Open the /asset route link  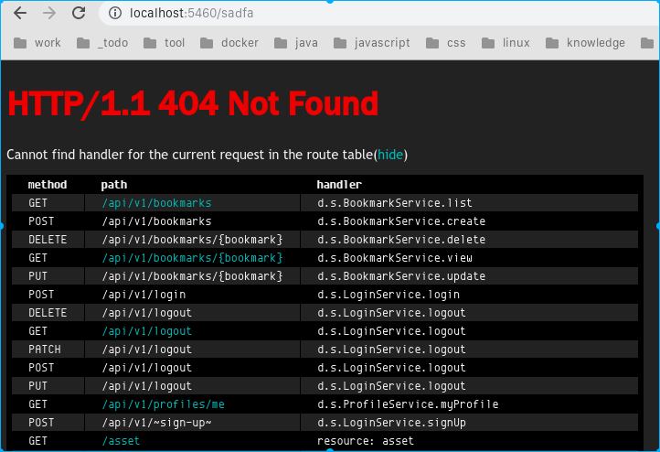point(121,441)
